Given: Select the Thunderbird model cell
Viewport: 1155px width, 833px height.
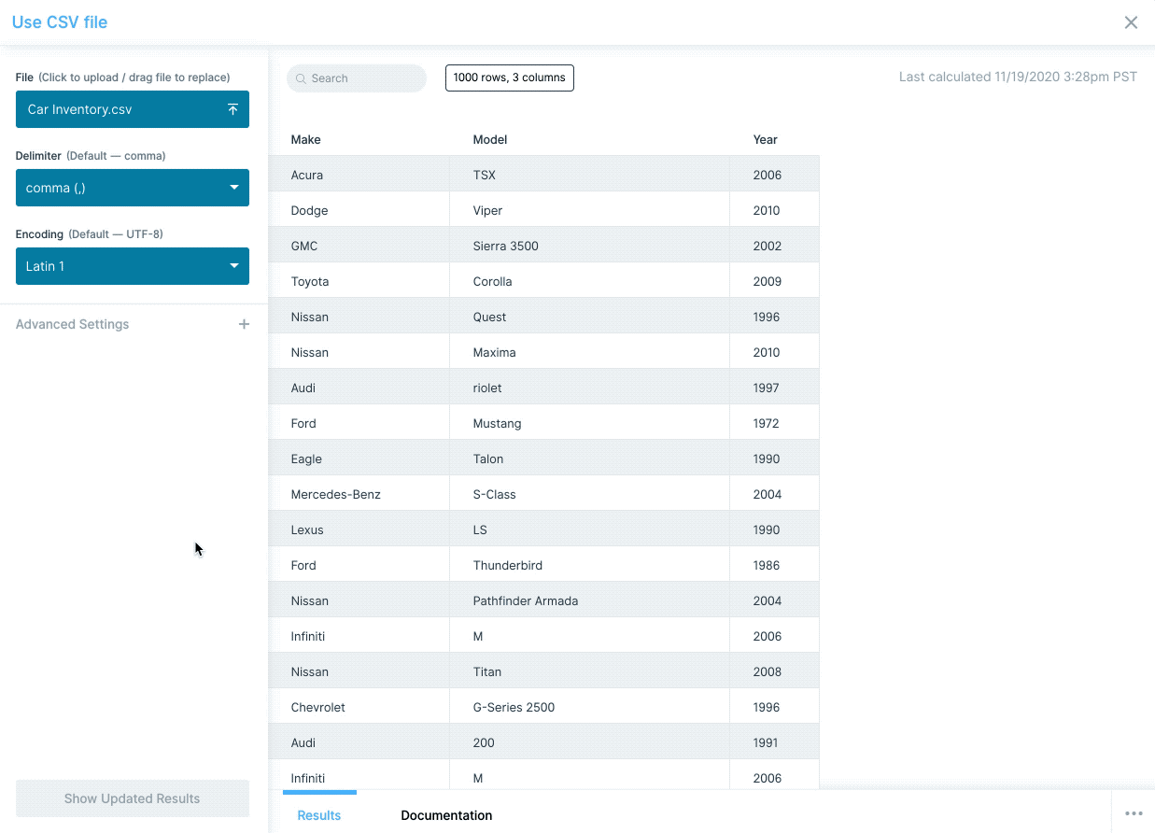Looking at the screenshot, I should (590, 565).
